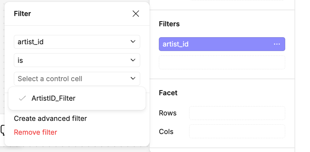Click the red Remove filter link
Image resolution: width=310 pixels, height=152 pixels.
click(x=35, y=132)
